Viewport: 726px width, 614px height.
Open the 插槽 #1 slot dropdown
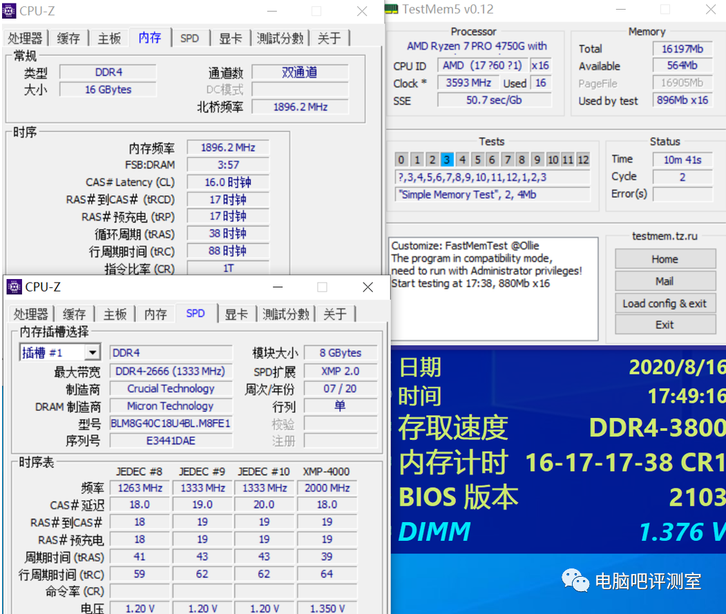click(x=93, y=353)
